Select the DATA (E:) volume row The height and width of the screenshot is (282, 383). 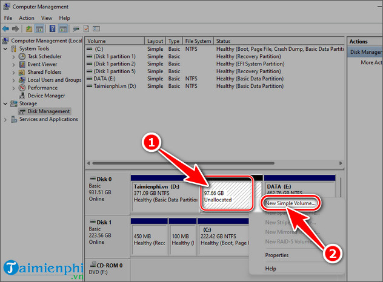(215, 79)
